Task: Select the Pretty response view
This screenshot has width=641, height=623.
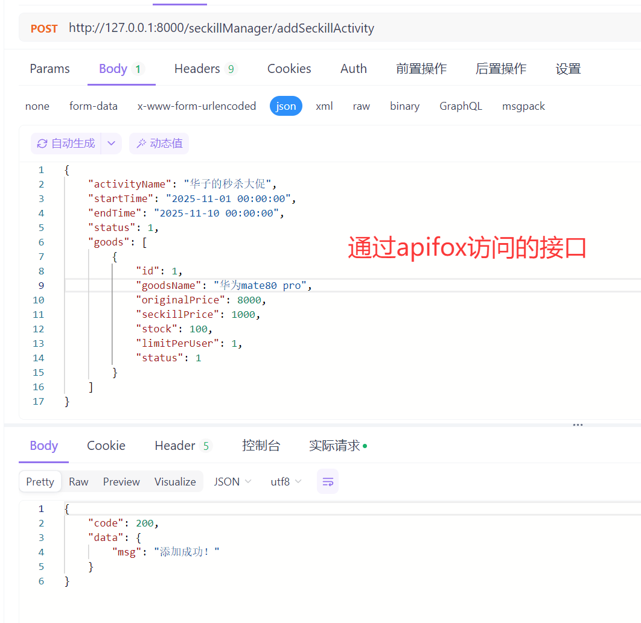Action: (x=40, y=482)
